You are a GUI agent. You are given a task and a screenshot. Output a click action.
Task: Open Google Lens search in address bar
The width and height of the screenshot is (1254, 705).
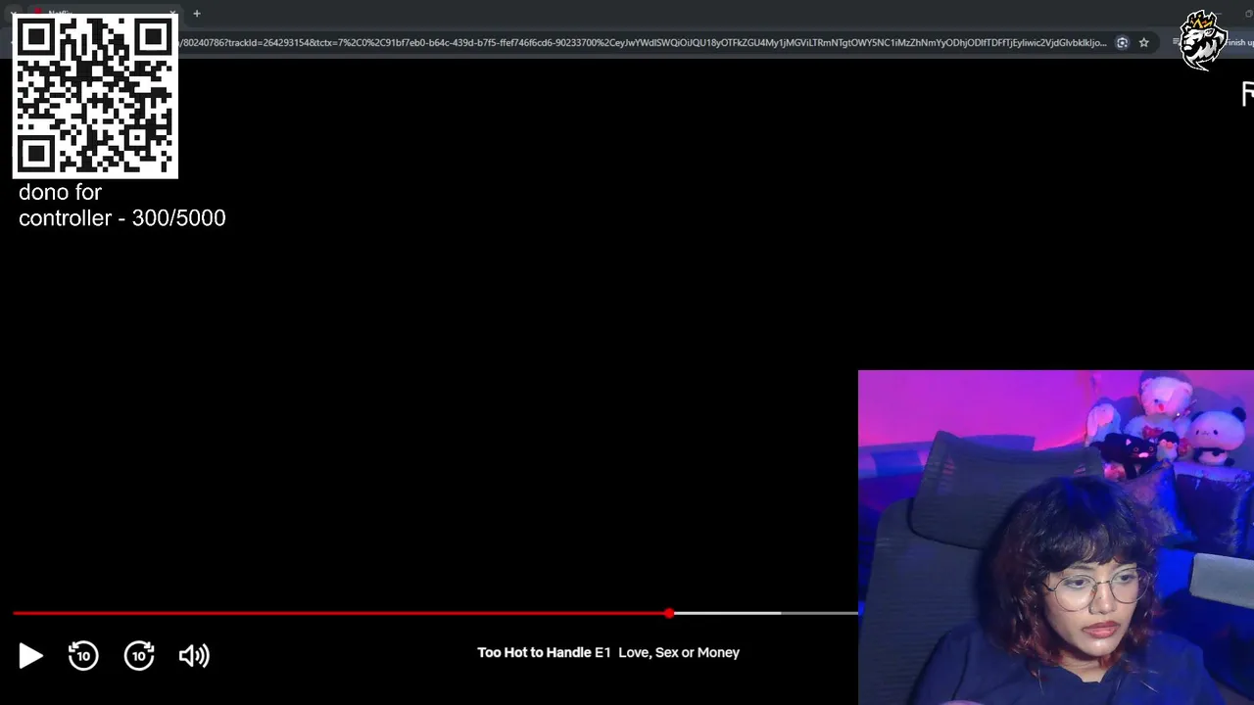[x=1122, y=42]
